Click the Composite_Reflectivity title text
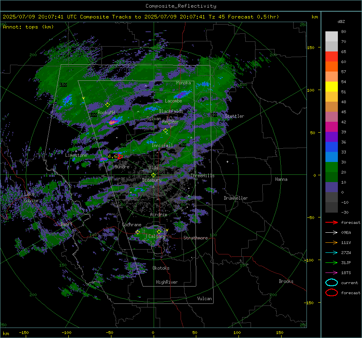 [x=181, y=6]
